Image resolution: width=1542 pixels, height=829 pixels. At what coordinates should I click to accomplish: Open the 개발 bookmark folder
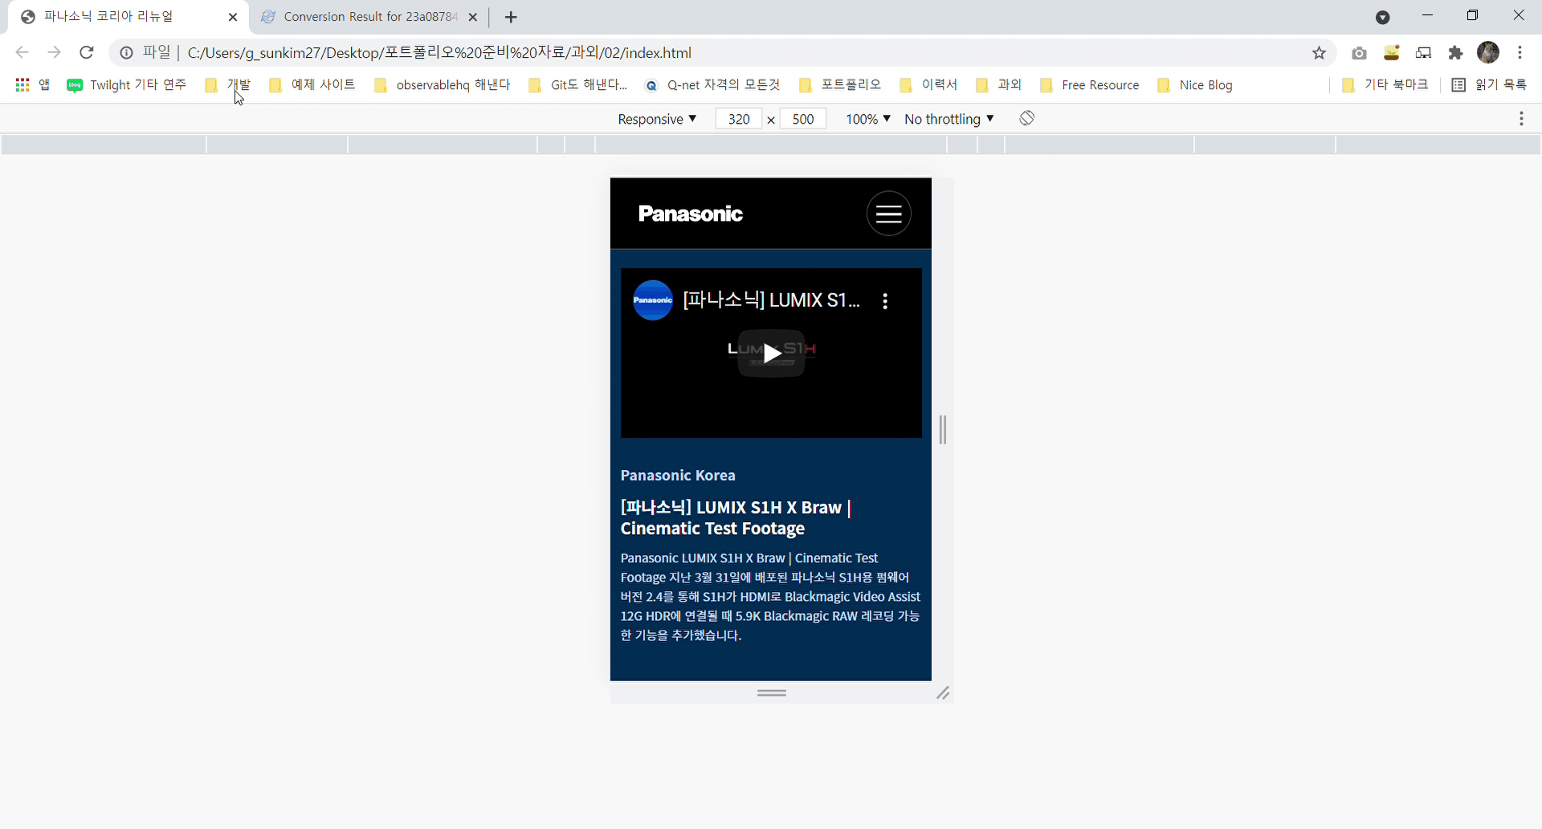coord(228,85)
